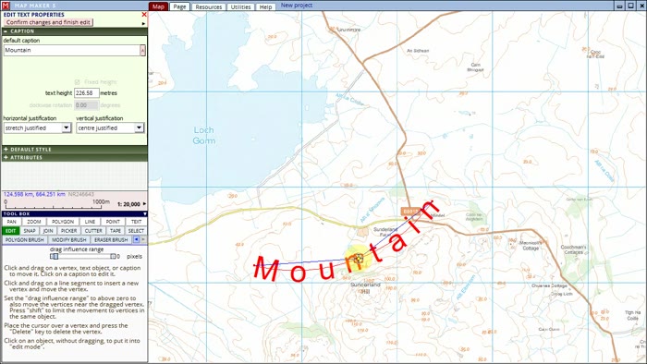The image size is (647, 364).
Task: Select the LINE tool
Action: click(x=90, y=222)
